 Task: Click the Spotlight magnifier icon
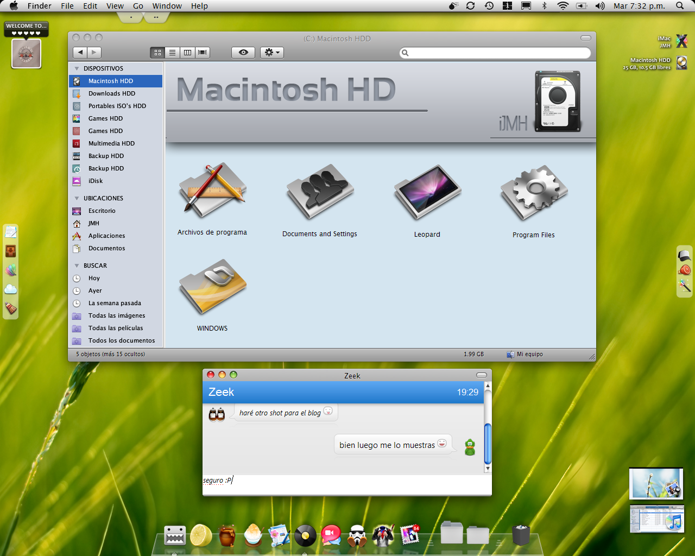tap(680, 6)
